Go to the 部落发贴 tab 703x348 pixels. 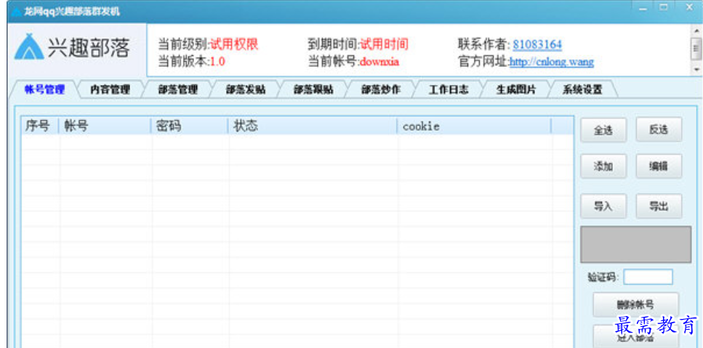click(245, 90)
